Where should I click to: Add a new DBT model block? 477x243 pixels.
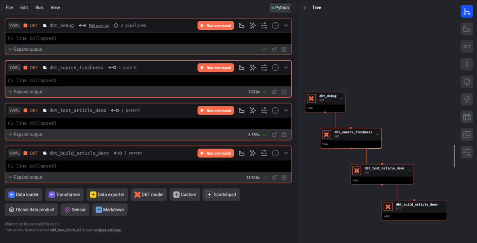[x=149, y=194]
